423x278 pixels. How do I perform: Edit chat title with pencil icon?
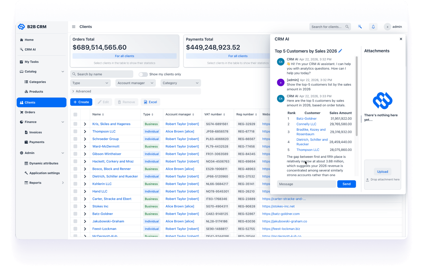click(340, 51)
